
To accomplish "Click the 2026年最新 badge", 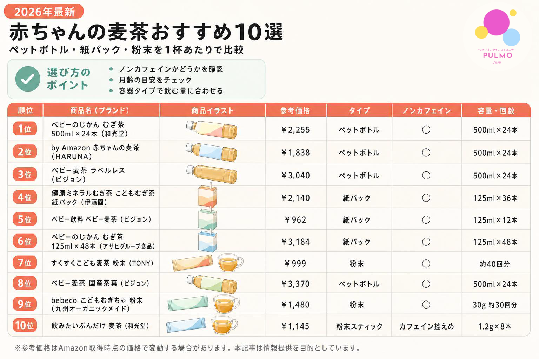I will pyautogui.click(x=44, y=12).
